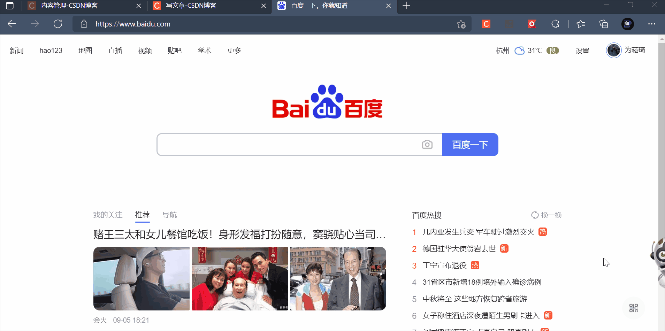Open the 视频 link

[x=145, y=51]
